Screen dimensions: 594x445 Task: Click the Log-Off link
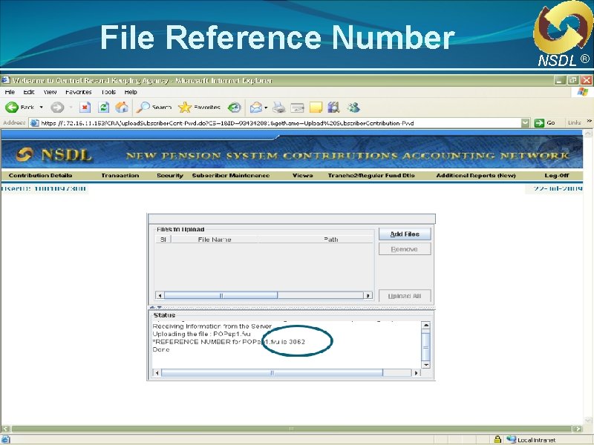(x=557, y=176)
